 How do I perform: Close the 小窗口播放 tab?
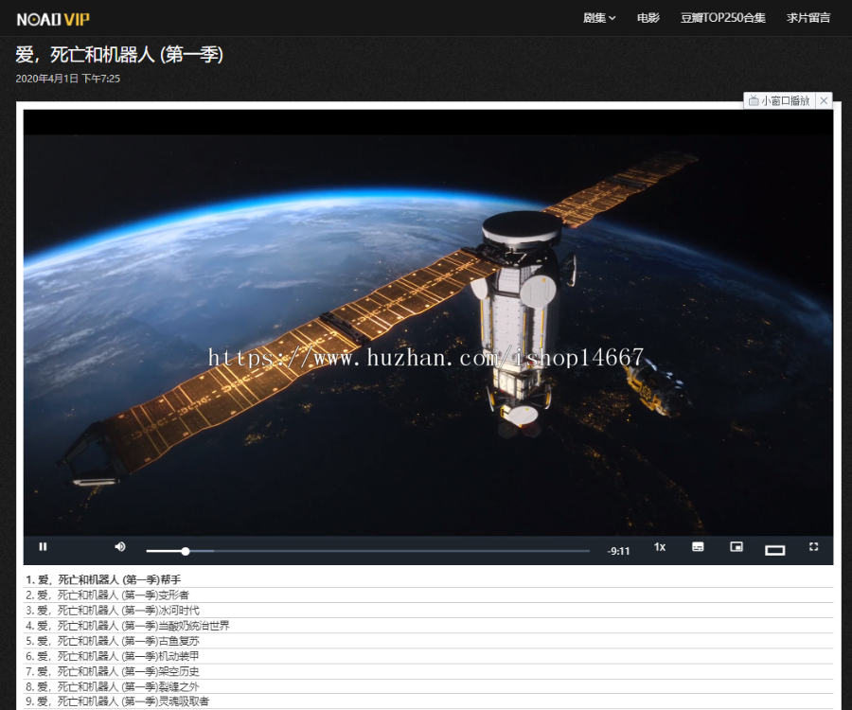[824, 100]
